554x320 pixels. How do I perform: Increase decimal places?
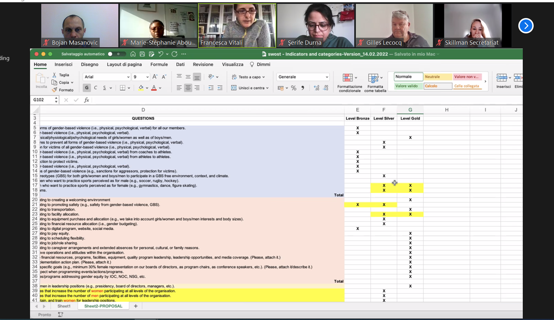pyautogui.click(x=316, y=88)
